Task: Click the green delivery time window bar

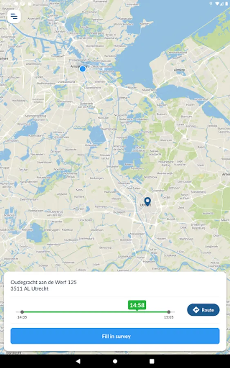Action: point(96,312)
